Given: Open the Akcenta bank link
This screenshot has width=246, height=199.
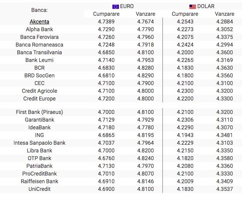Looking at the screenshot, I should [x=39, y=22].
